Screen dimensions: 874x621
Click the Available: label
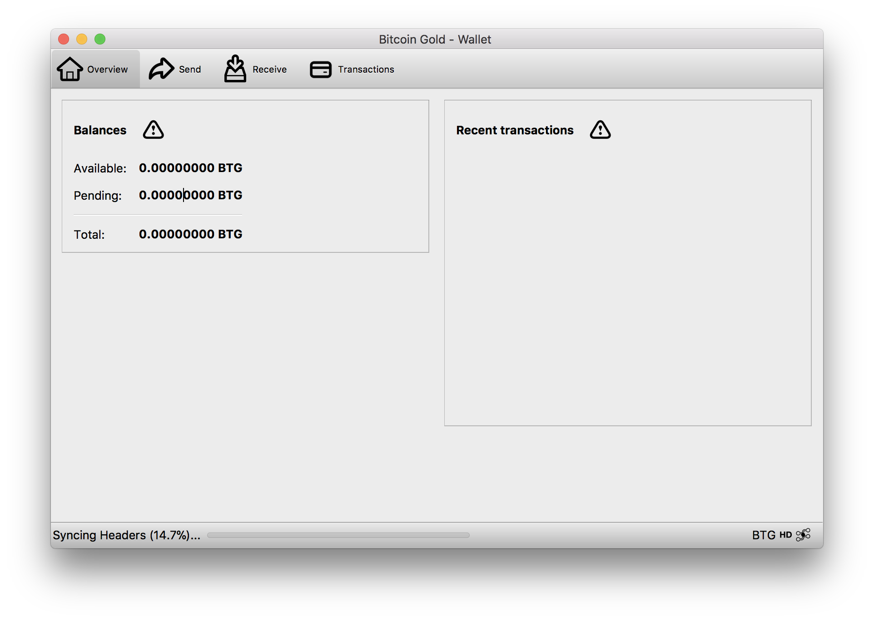pos(100,168)
